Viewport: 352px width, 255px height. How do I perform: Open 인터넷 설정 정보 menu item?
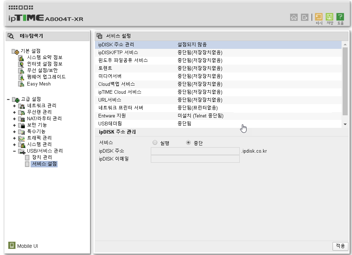pos(44,64)
